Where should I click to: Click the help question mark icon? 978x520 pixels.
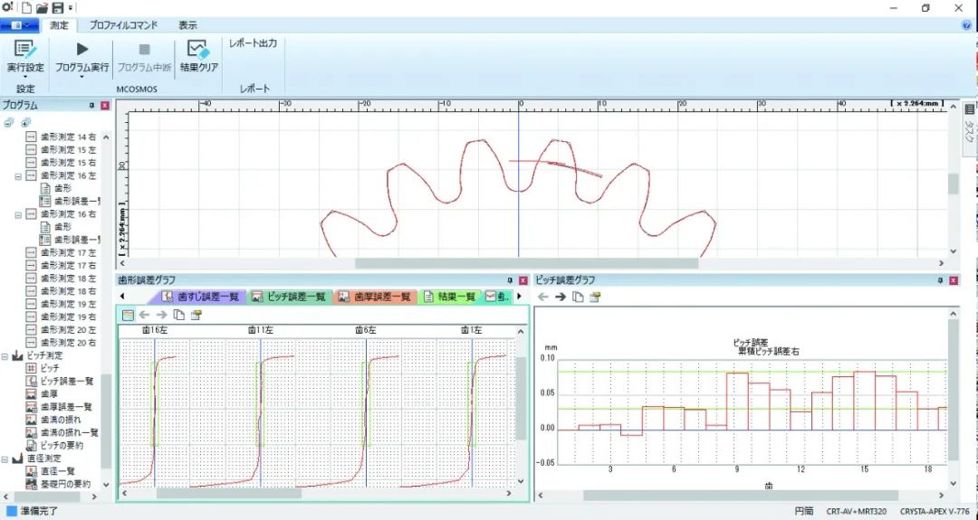coord(967,25)
